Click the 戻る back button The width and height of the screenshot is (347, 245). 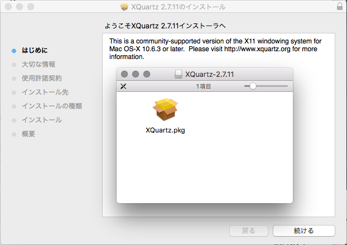pos(249,231)
